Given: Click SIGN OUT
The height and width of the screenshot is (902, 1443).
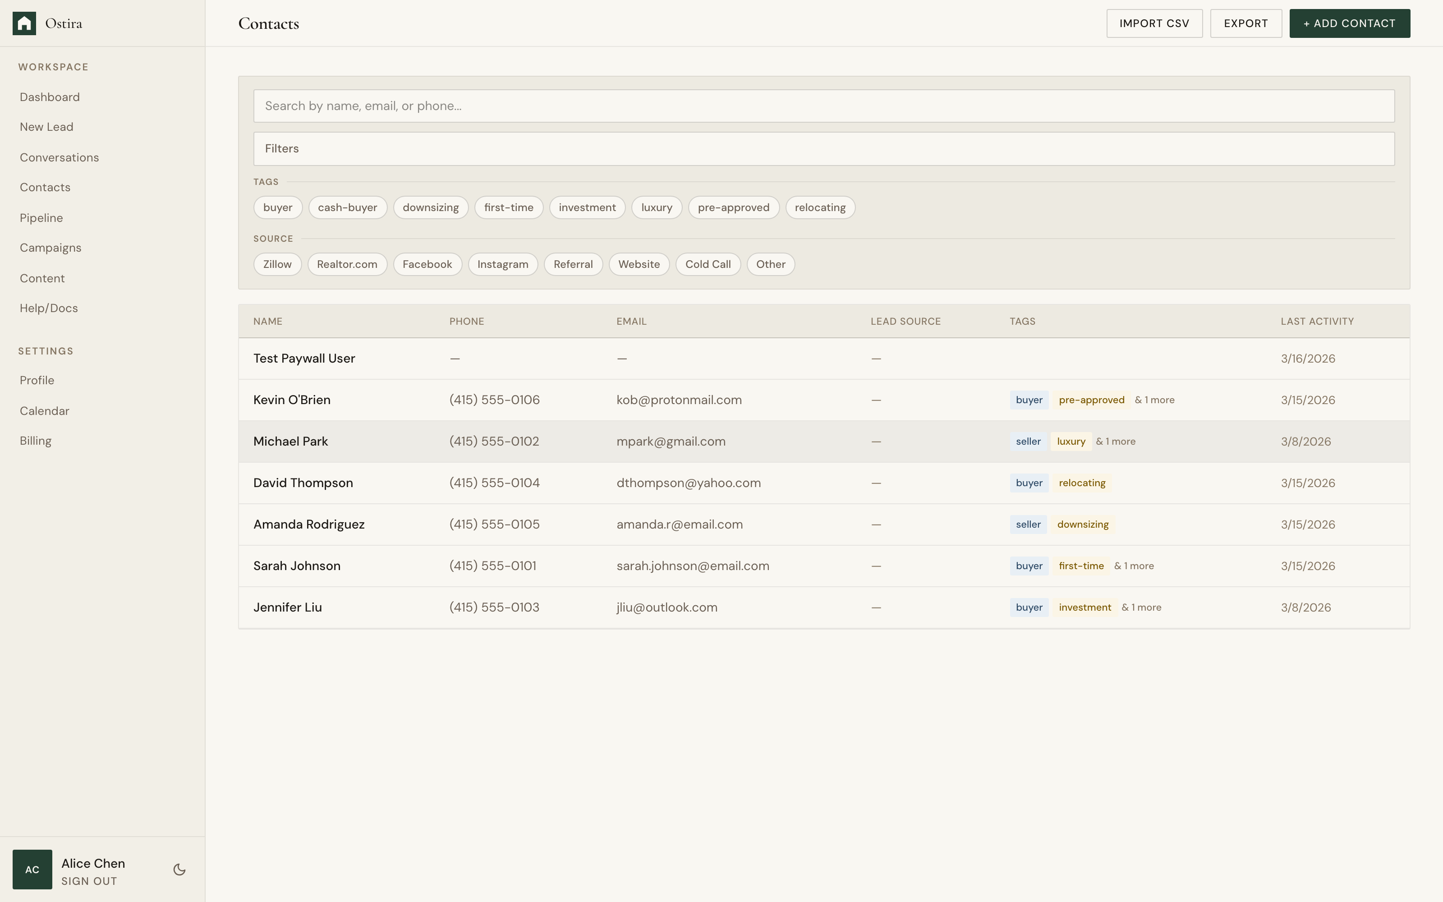Looking at the screenshot, I should pos(89,881).
